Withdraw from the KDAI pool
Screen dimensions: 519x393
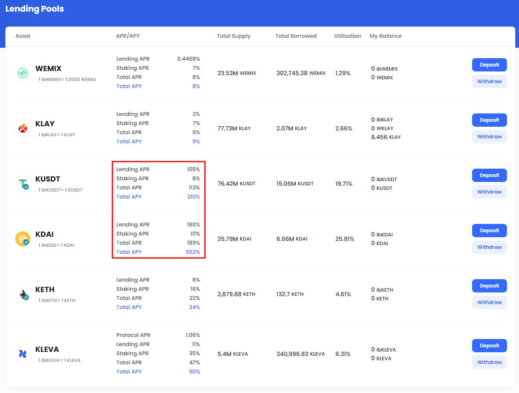(490, 247)
